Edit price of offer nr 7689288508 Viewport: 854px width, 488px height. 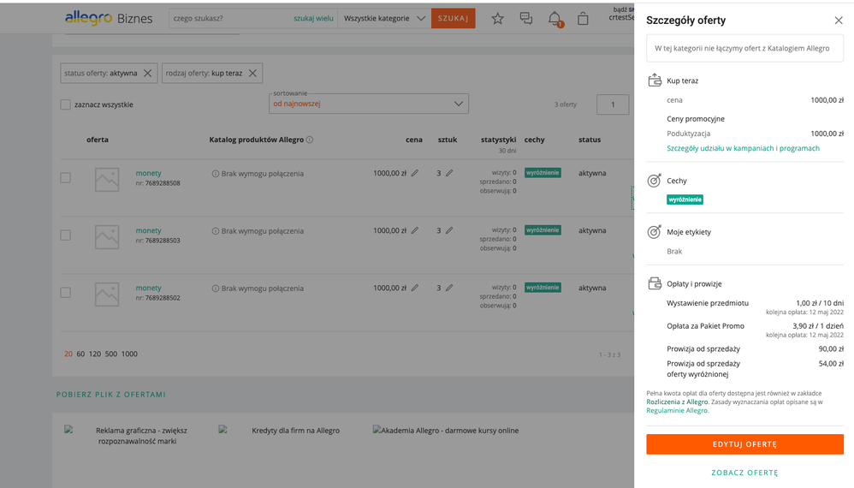point(415,173)
